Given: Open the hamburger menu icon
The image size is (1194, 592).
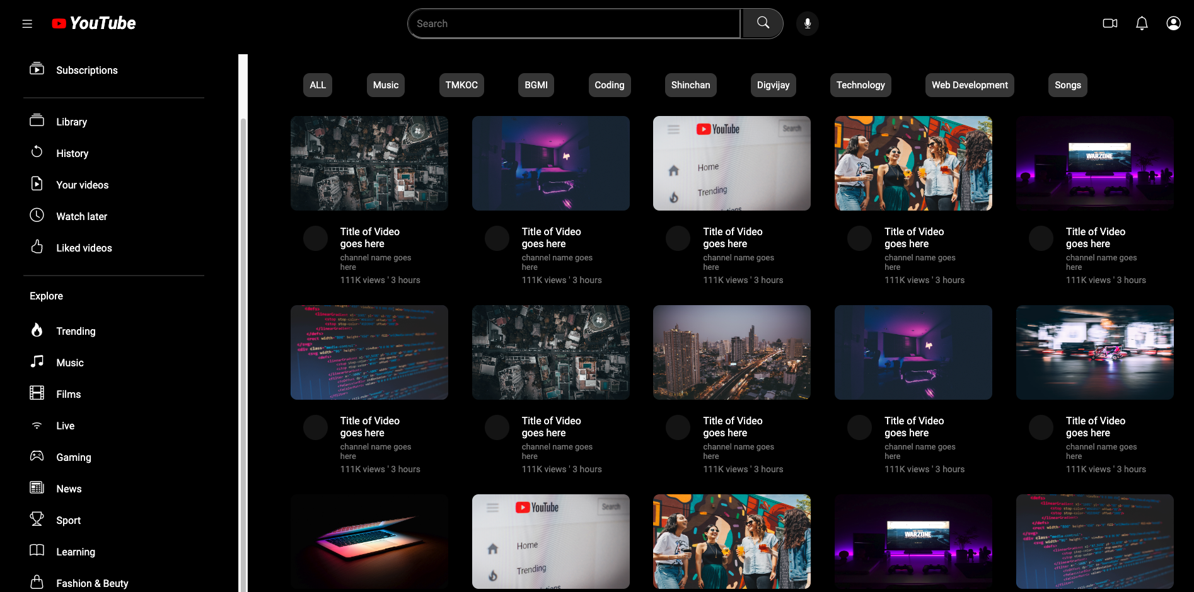Looking at the screenshot, I should click(27, 24).
